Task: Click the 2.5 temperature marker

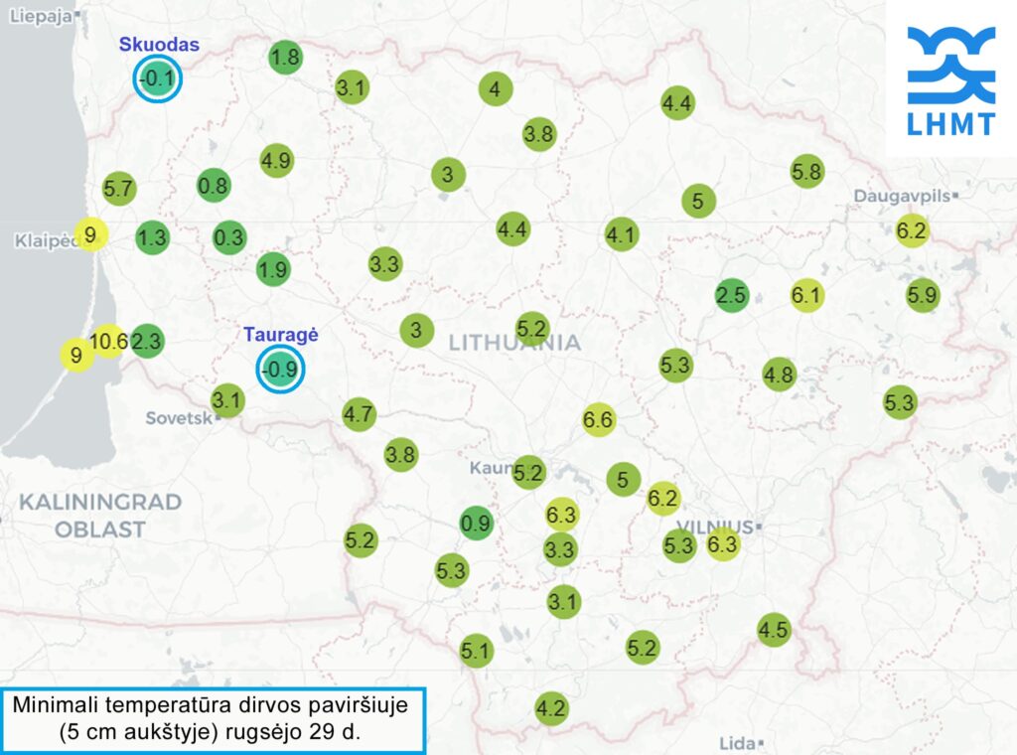Action: [x=731, y=295]
